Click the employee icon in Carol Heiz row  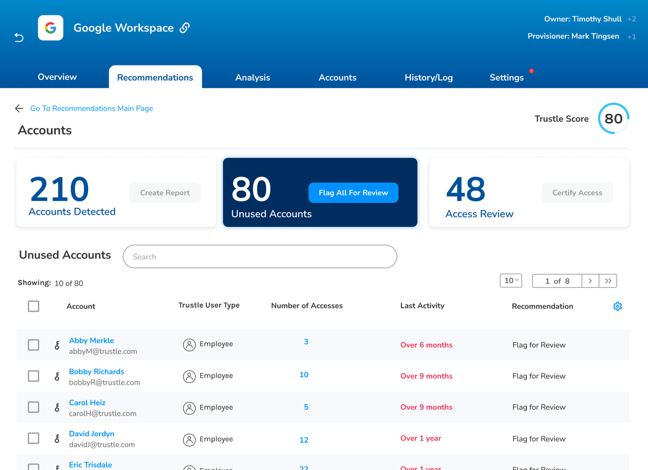(x=189, y=407)
